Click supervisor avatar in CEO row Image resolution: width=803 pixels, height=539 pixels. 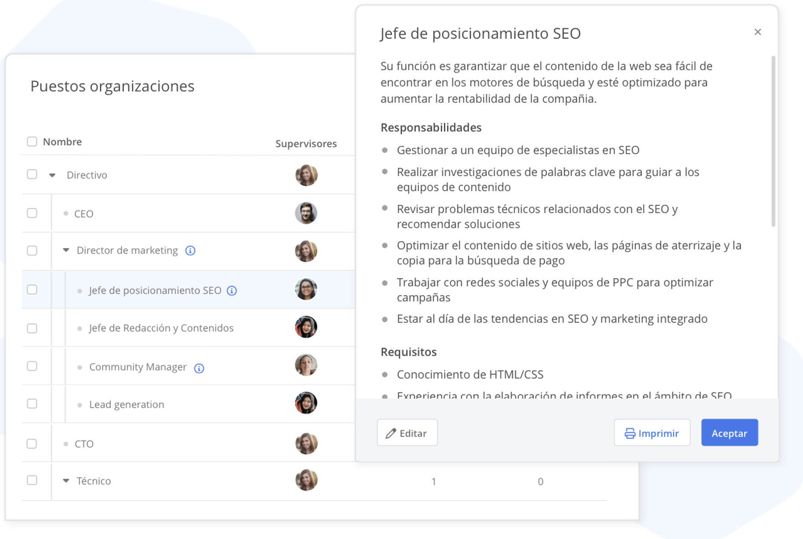click(x=306, y=213)
